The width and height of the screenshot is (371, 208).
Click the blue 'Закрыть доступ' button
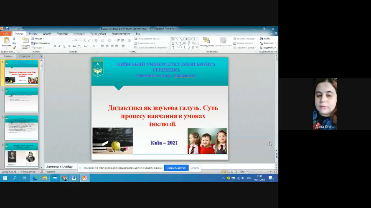click(x=176, y=168)
